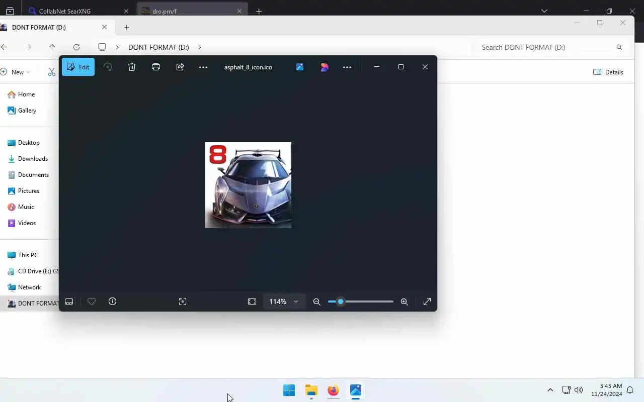
Task: Expand chevron after DONT FORMAT (D:) breadcrumb
Action: (x=200, y=47)
